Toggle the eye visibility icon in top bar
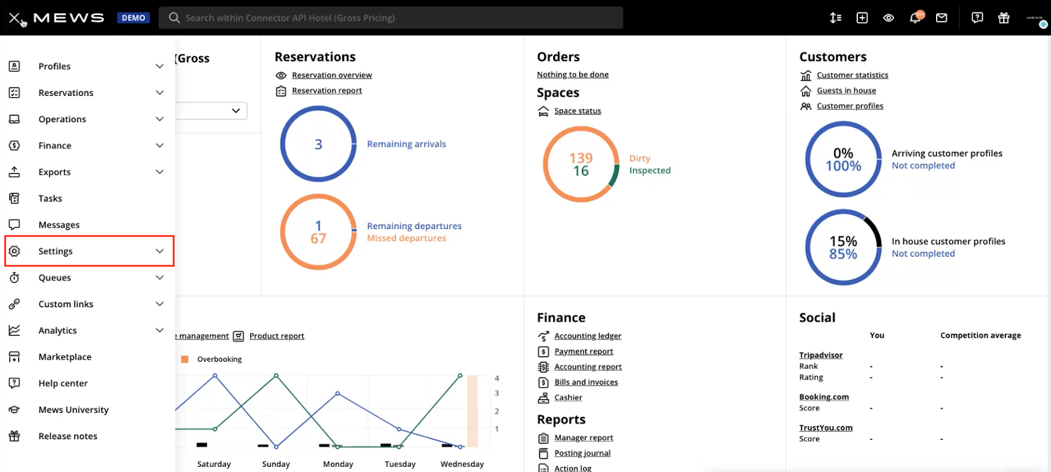 (889, 18)
